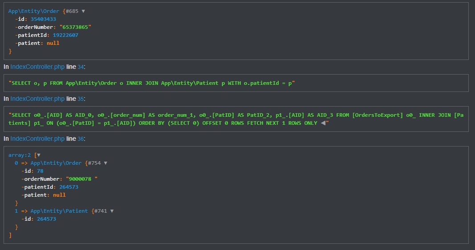
Task: Select the top App\Entity\Order class name
Action: (x=34, y=11)
